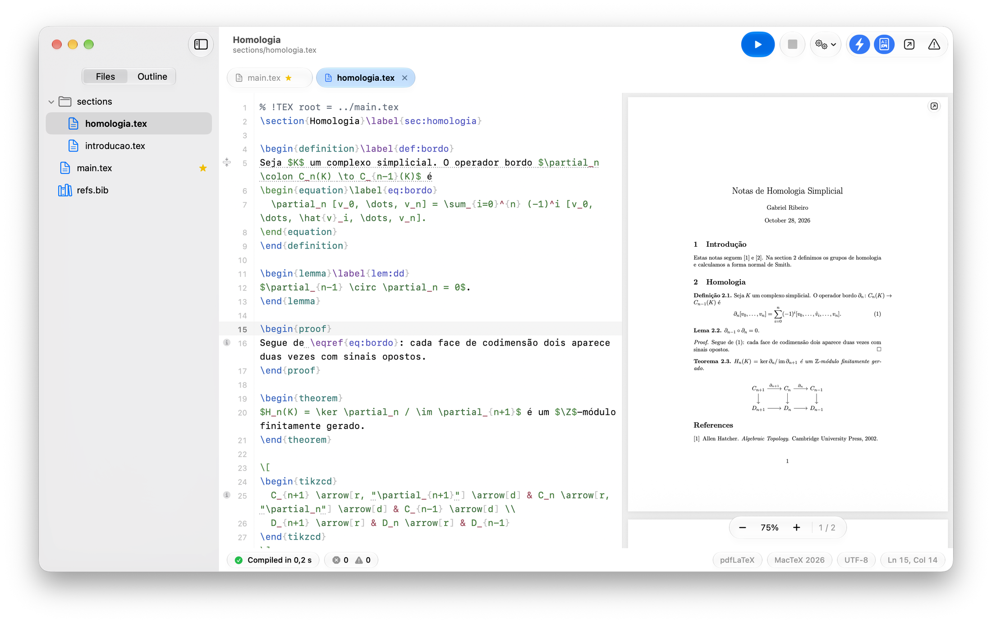
Task: Click line number 20 in gutter
Action: click(x=242, y=413)
